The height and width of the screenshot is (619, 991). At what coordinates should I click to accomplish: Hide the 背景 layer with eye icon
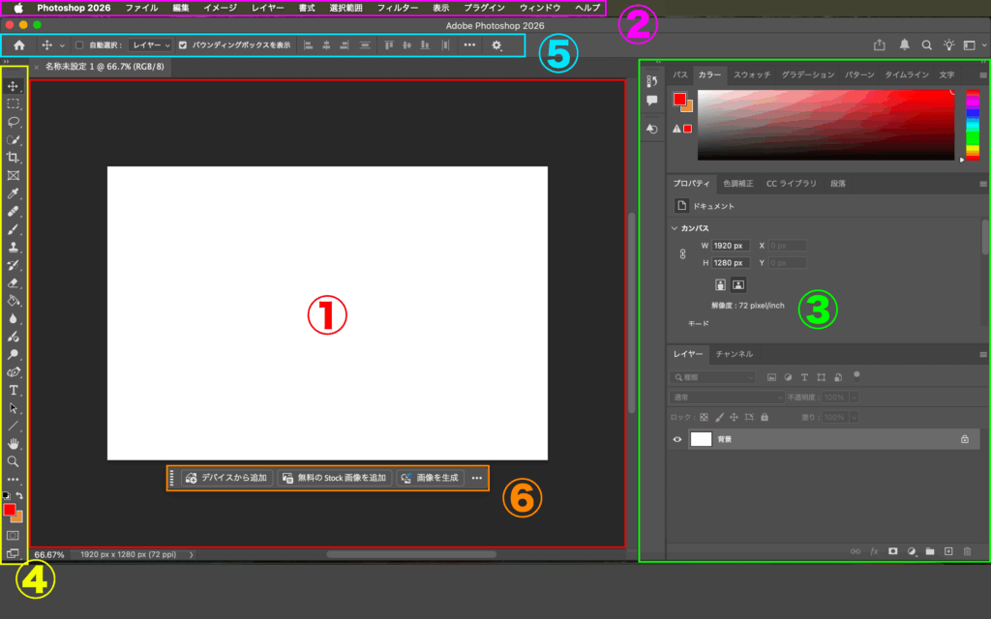click(677, 439)
